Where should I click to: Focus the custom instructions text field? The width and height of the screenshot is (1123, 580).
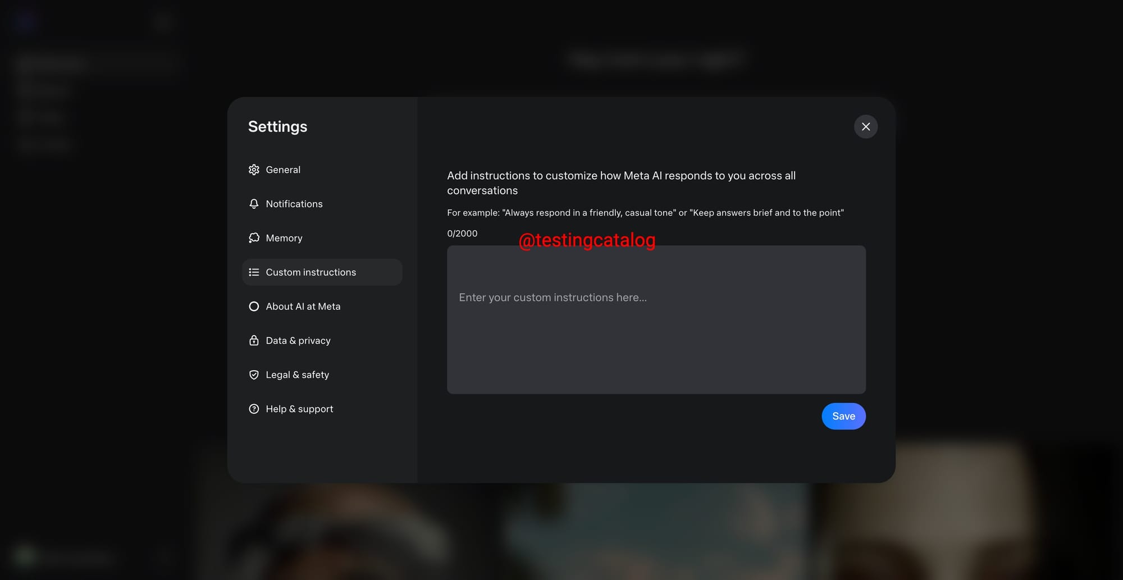(656, 319)
